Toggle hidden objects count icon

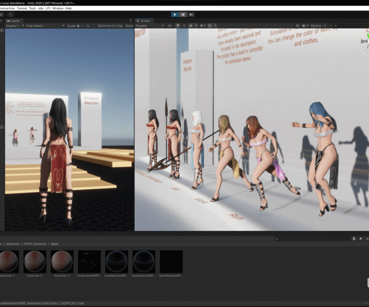point(202,26)
